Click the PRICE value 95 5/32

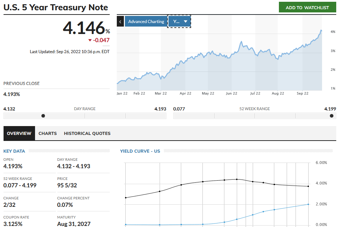tap(67, 185)
